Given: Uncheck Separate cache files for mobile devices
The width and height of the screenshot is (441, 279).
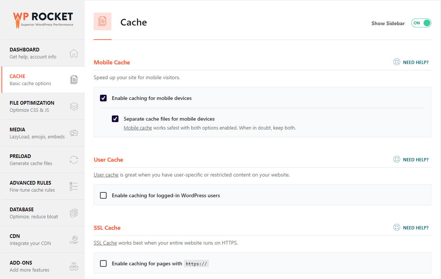Looking at the screenshot, I should coord(115,119).
